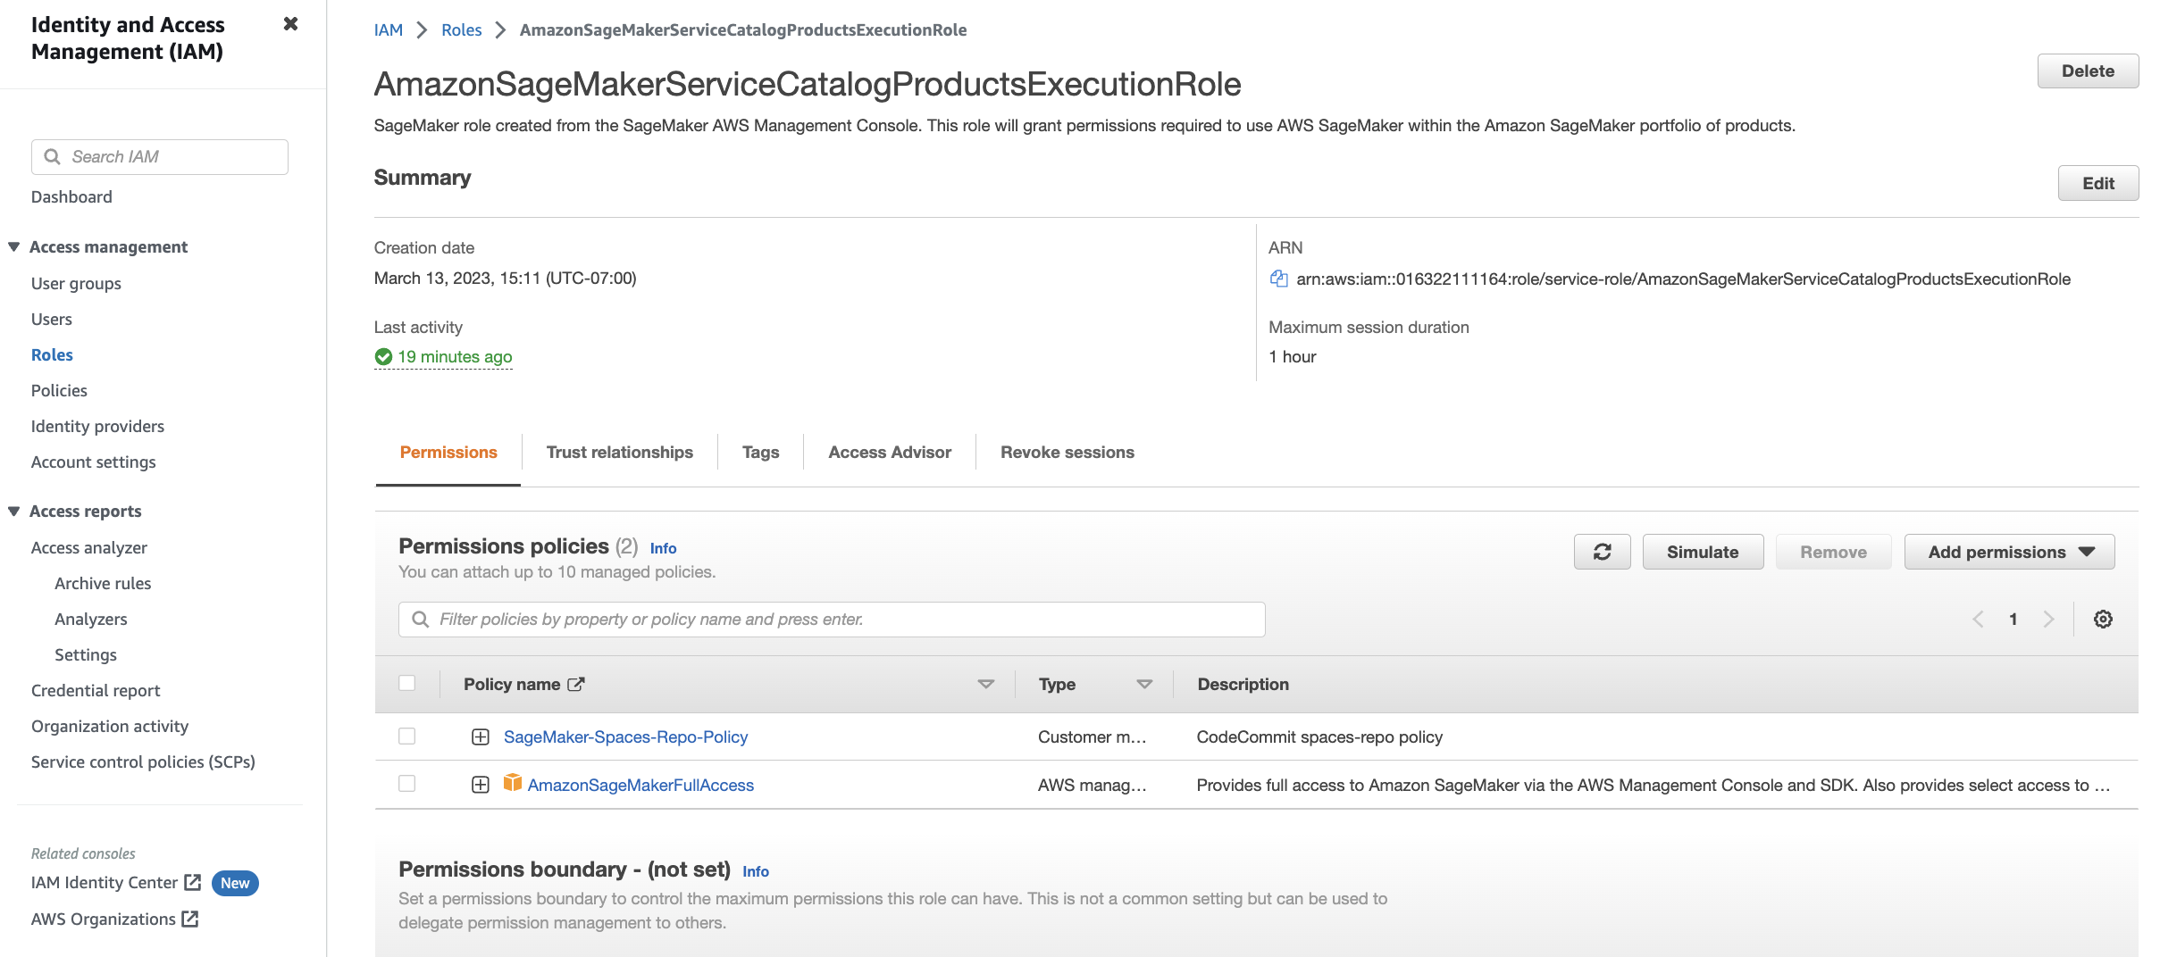Image resolution: width=2160 pixels, height=957 pixels.
Task: Open Account settings in sidebar
Action: [x=93, y=462]
